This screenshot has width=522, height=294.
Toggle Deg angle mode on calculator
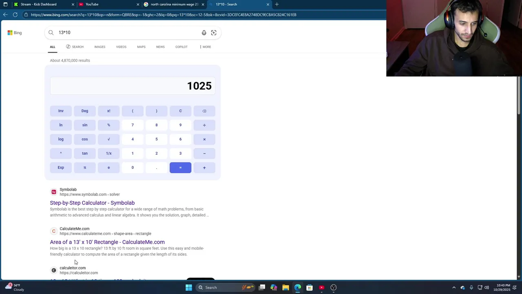[x=85, y=111]
